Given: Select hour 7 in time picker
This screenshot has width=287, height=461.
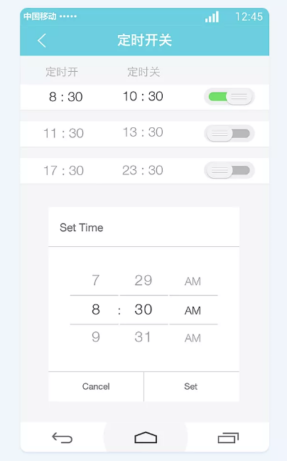Looking at the screenshot, I should point(96,280).
